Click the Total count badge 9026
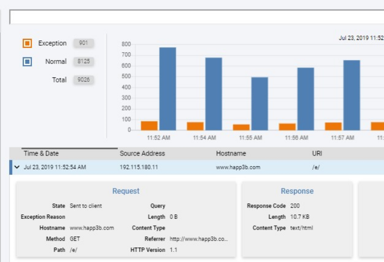Viewport: 384px width, 262px height. pyautogui.click(x=84, y=80)
